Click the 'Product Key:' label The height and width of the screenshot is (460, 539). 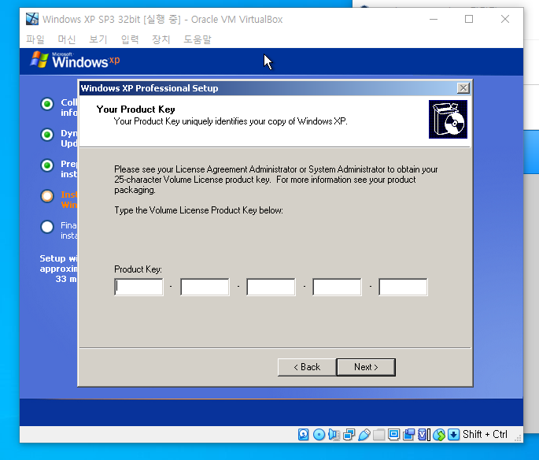click(x=138, y=269)
